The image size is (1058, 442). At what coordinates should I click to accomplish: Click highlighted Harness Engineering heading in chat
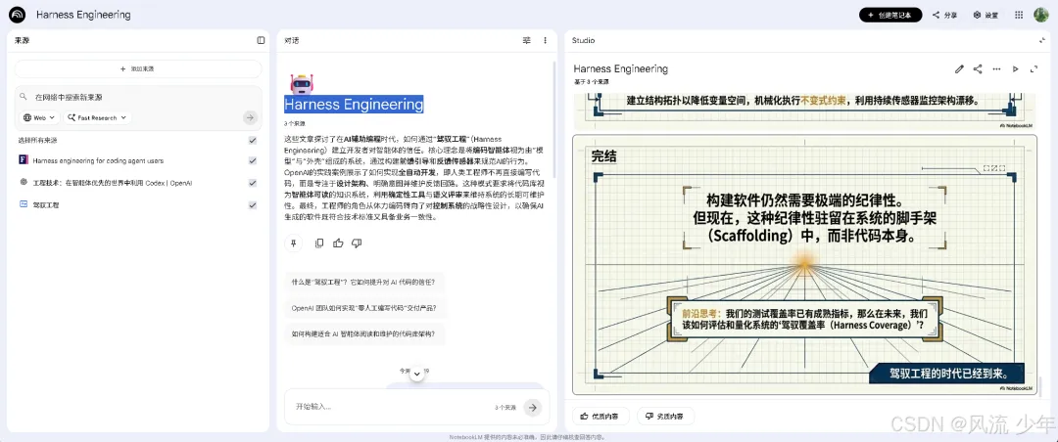coord(354,105)
